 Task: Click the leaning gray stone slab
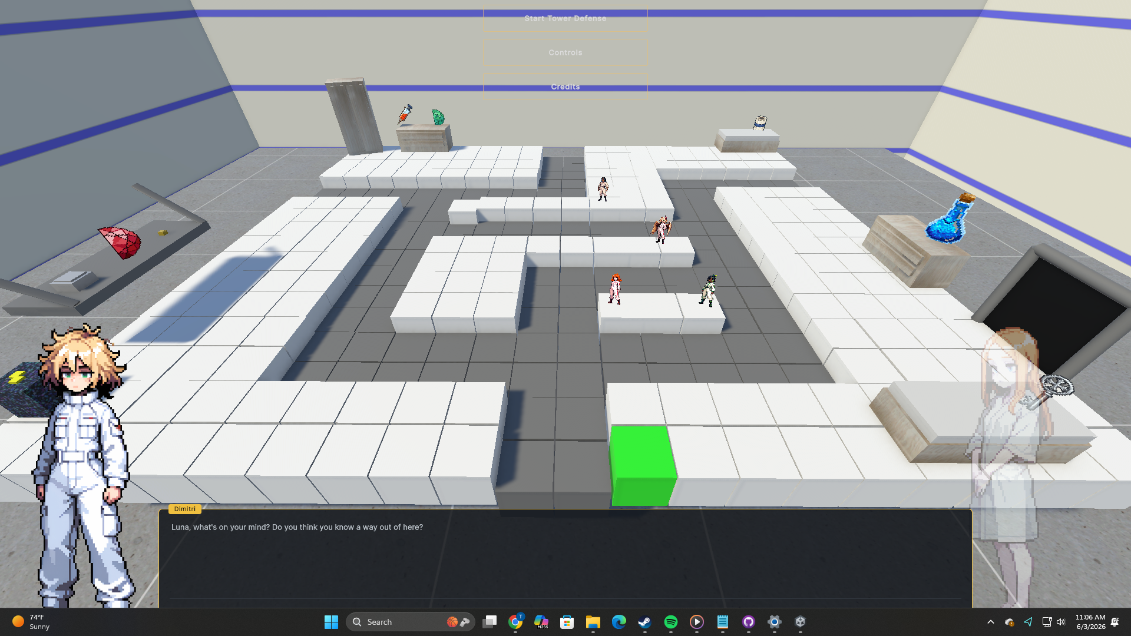click(x=354, y=116)
